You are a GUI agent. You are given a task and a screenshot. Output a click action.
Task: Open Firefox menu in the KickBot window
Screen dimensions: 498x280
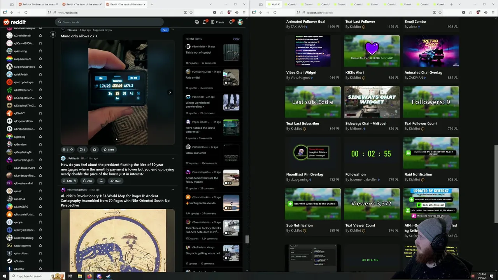(x=493, y=12)
